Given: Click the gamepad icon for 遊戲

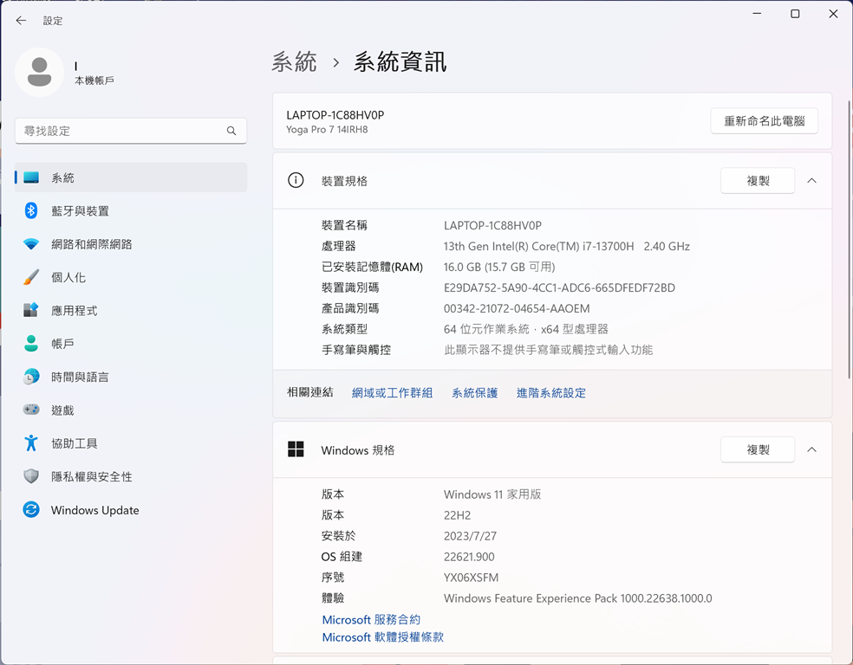Looking at the screenshot, I should 31,410.
